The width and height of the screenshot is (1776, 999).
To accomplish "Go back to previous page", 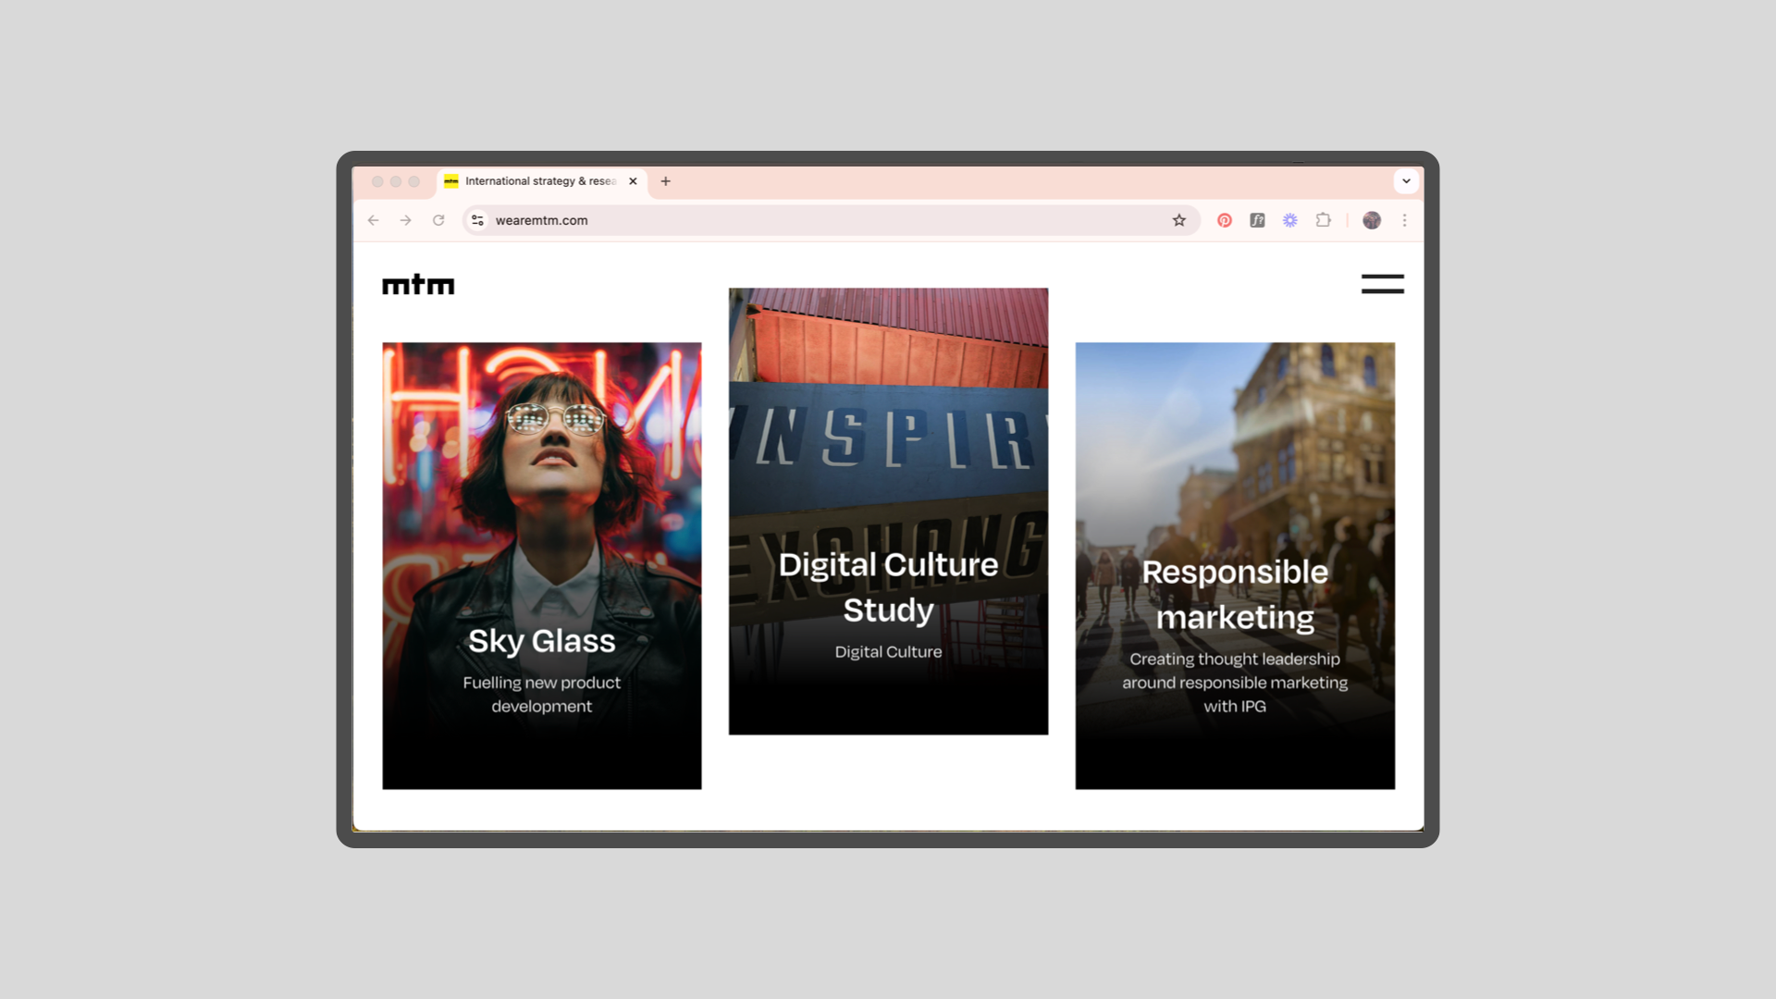I will coord(373,220).
